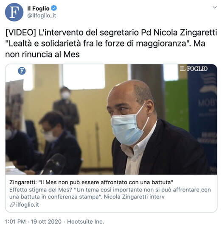Play the Zingaretti video thumbnail
This screenshot has height=230, width=222.
coord(111,119)
